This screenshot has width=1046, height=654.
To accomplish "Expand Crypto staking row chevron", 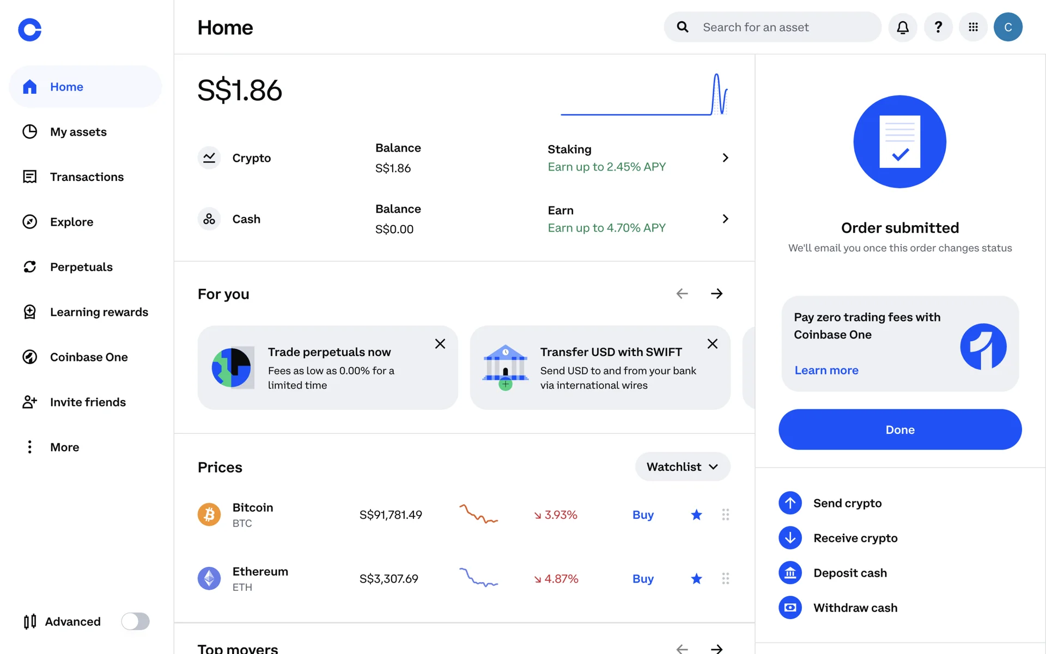I will (x=725, y=158).
